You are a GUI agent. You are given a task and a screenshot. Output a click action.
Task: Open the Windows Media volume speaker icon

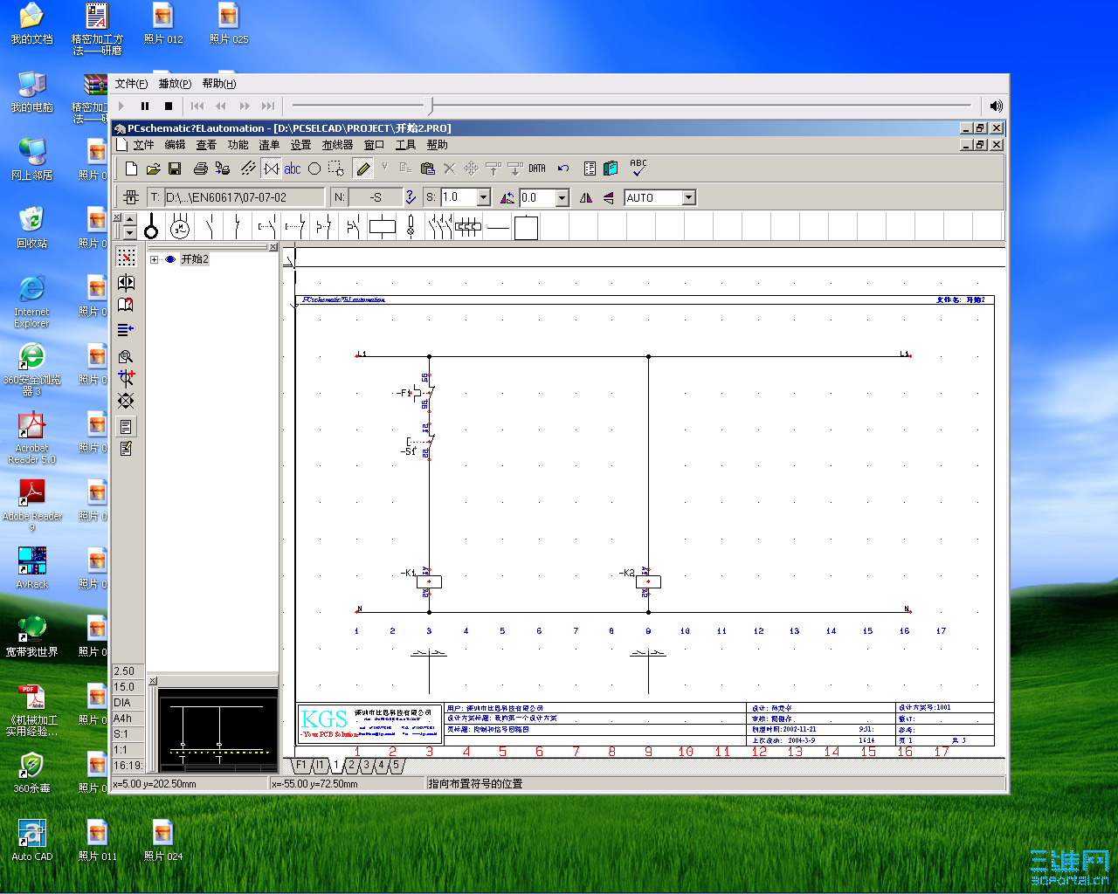click(996, 106)
